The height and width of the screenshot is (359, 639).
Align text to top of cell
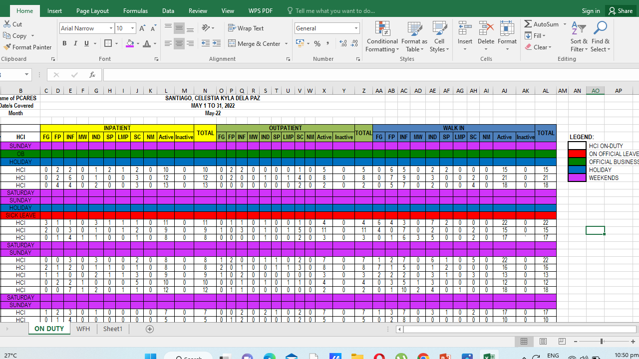(168, 28)
